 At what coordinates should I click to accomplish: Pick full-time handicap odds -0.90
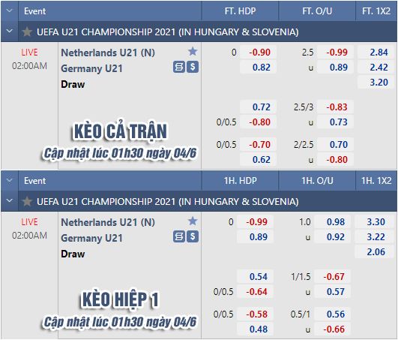pos(258,53)
